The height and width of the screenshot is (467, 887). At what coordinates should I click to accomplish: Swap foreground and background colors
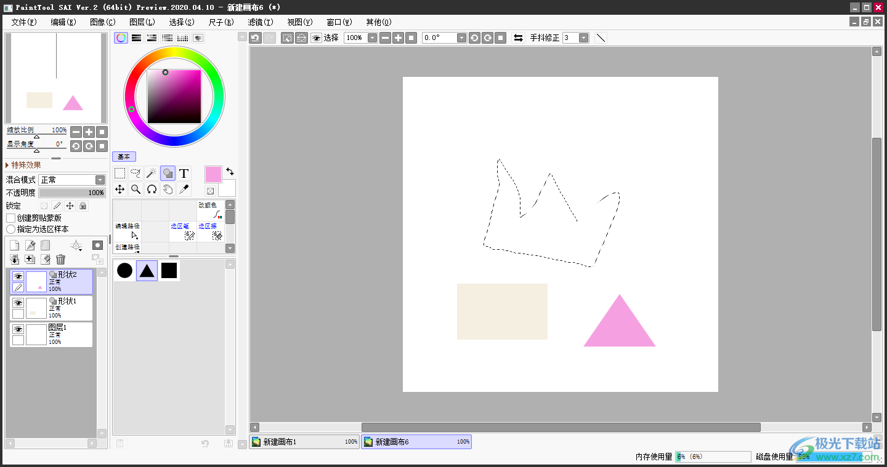click(230, 172)
